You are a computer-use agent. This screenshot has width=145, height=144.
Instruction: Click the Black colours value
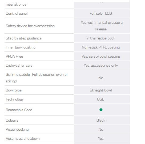point(101,121)
